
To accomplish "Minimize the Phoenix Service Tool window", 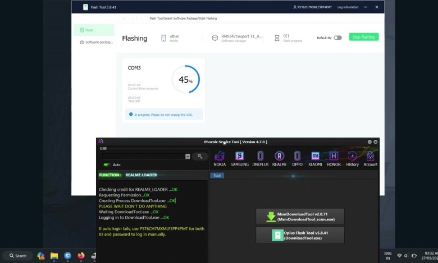I will point(369,142).
